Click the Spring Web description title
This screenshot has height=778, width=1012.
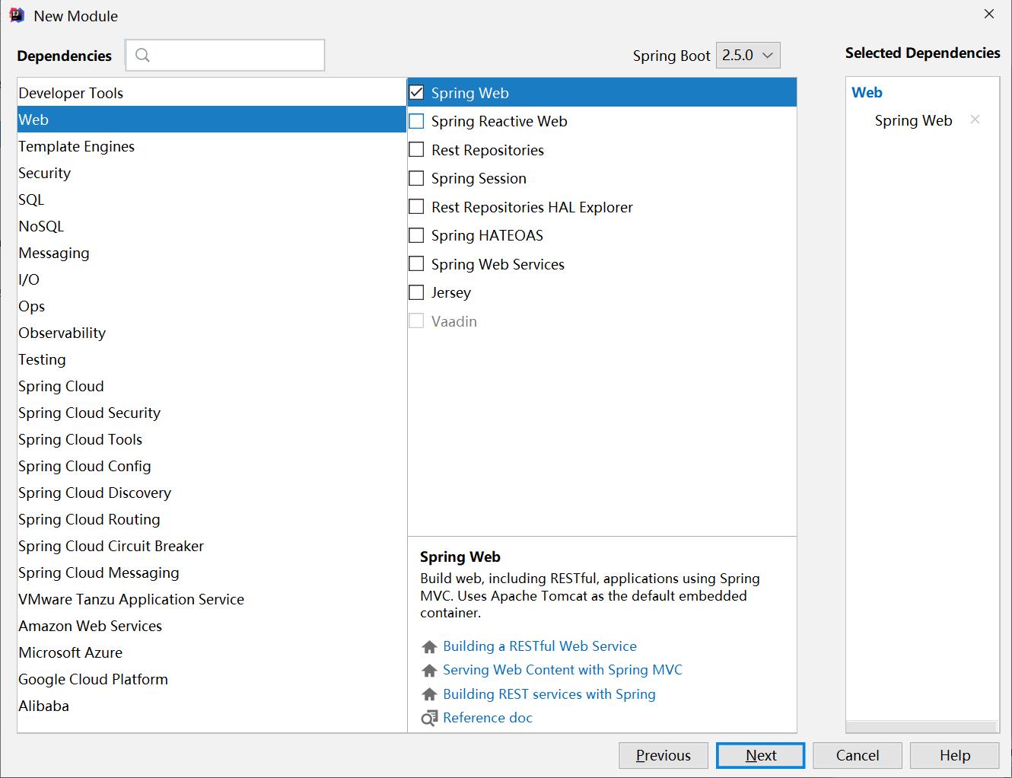(460, 556)
